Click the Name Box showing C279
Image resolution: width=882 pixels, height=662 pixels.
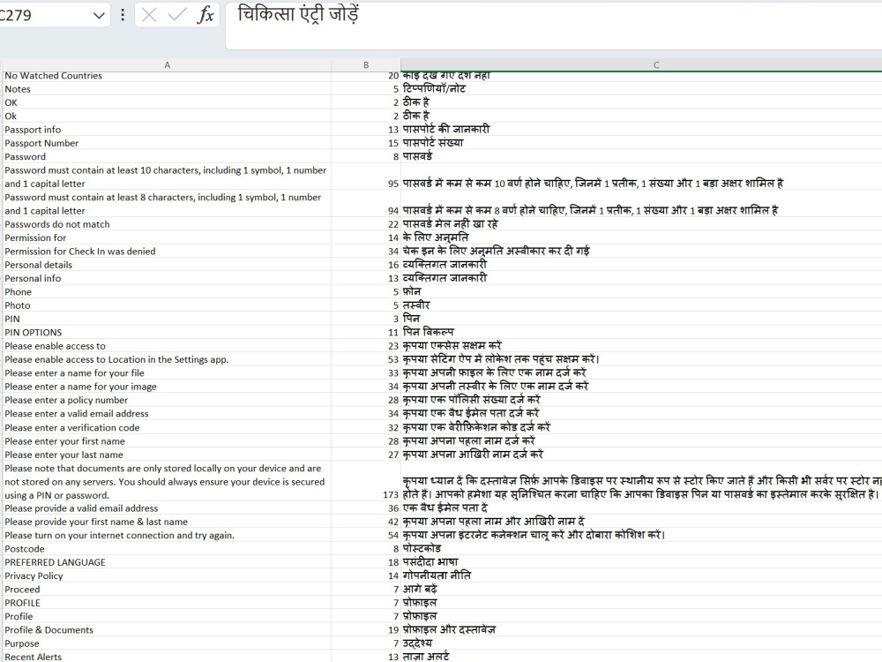[45, 15]
